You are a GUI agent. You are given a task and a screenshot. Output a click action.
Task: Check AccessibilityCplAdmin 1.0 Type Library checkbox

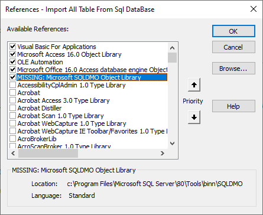coord(12,85)
